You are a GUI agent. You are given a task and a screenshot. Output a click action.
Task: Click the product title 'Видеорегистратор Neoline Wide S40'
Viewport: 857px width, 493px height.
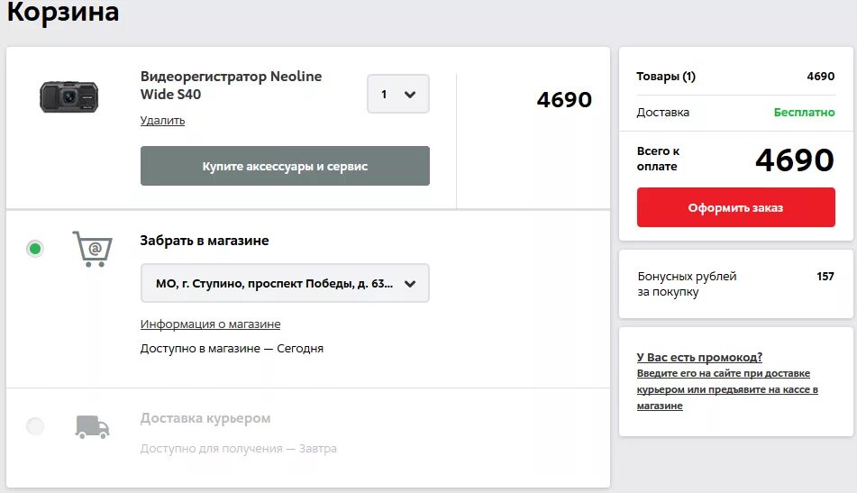[231, 86]
